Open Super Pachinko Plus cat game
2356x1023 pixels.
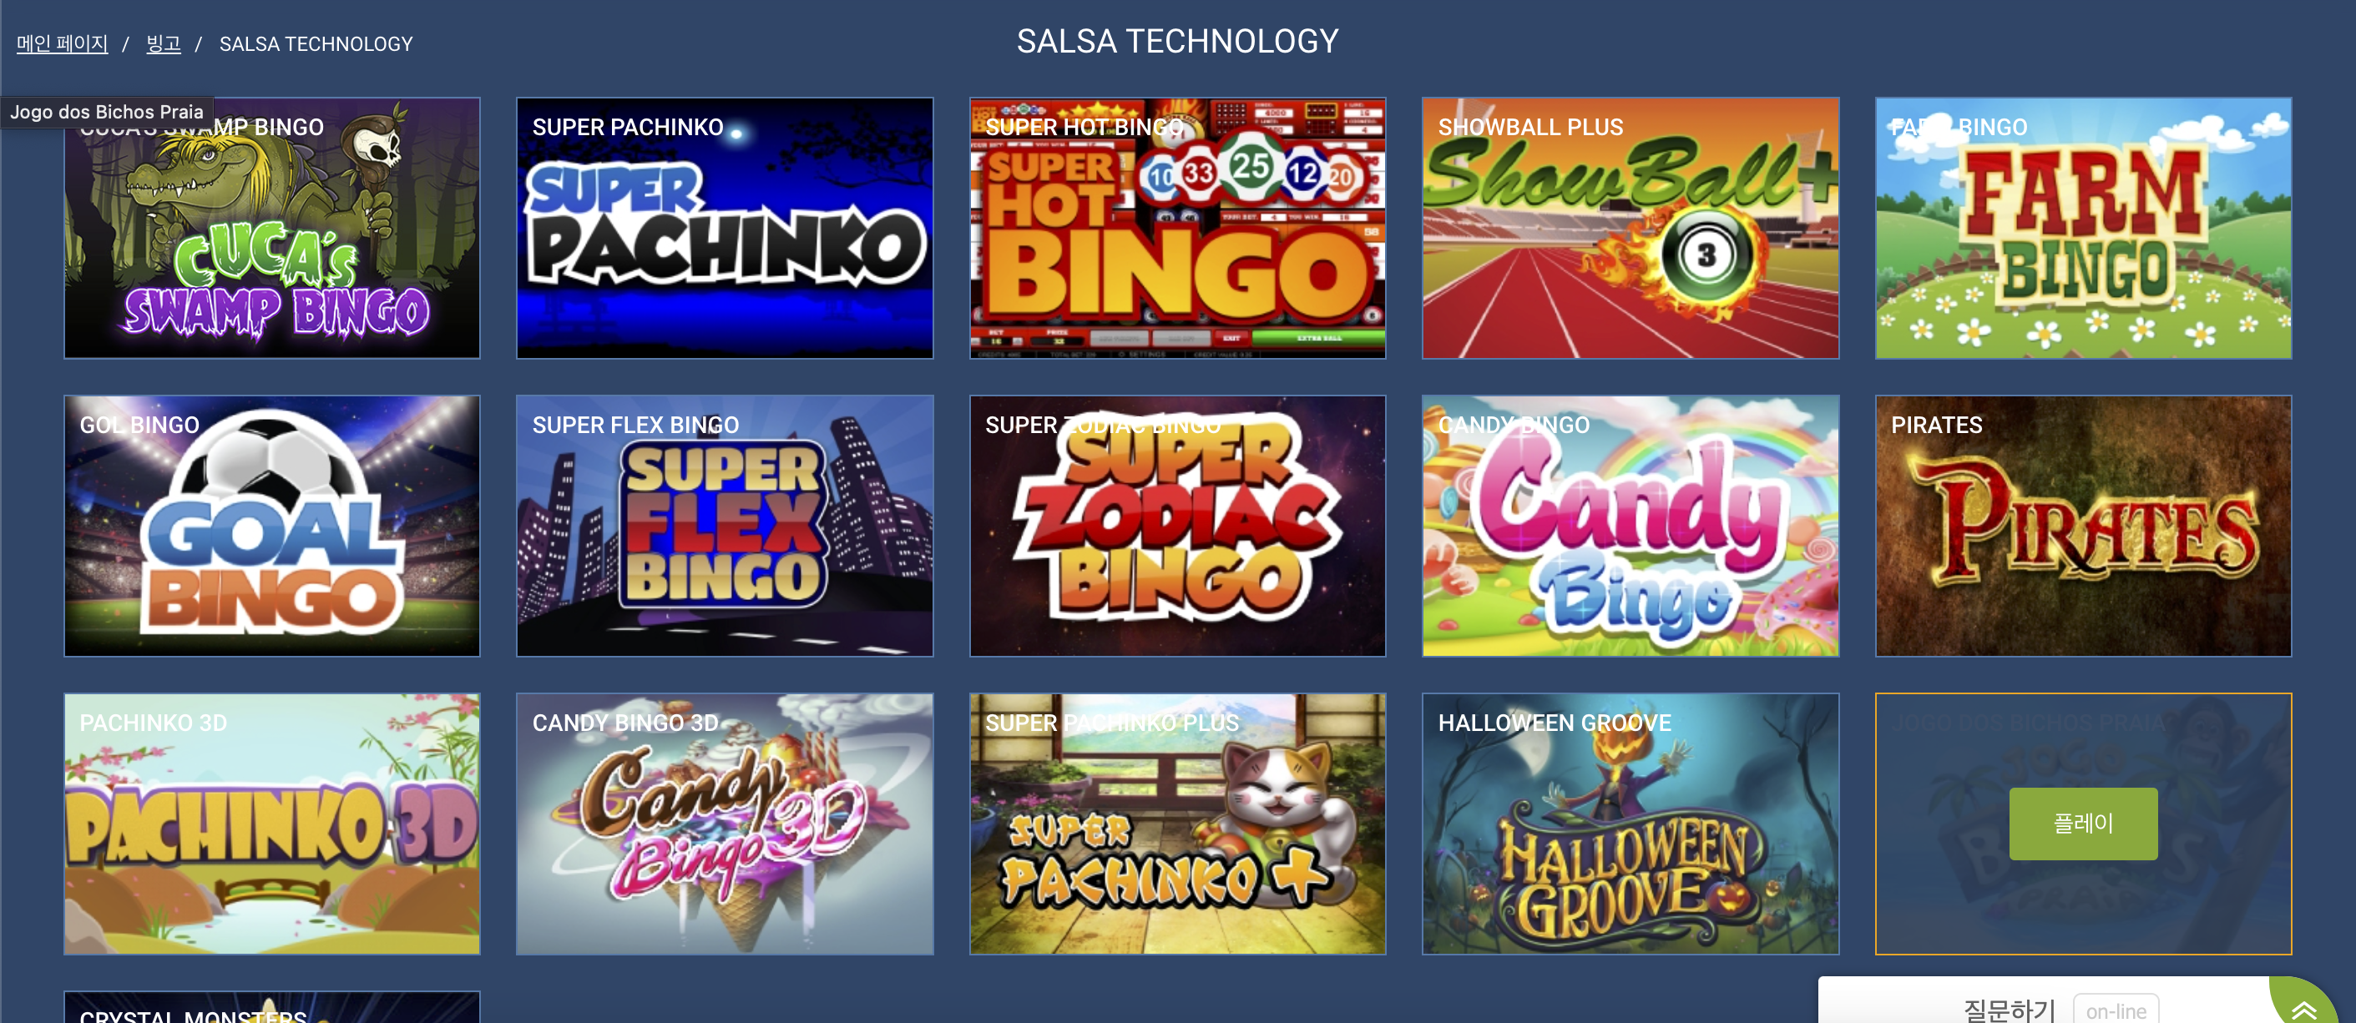[x=1177, y=824]
